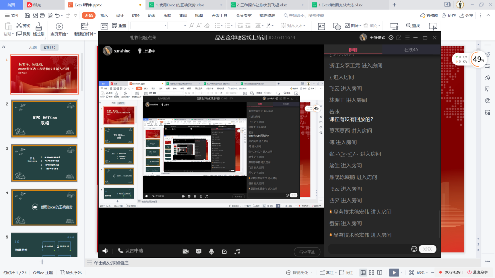Mute the classroom speaker
Screen dimensions: 495x278
click(105, 251)
